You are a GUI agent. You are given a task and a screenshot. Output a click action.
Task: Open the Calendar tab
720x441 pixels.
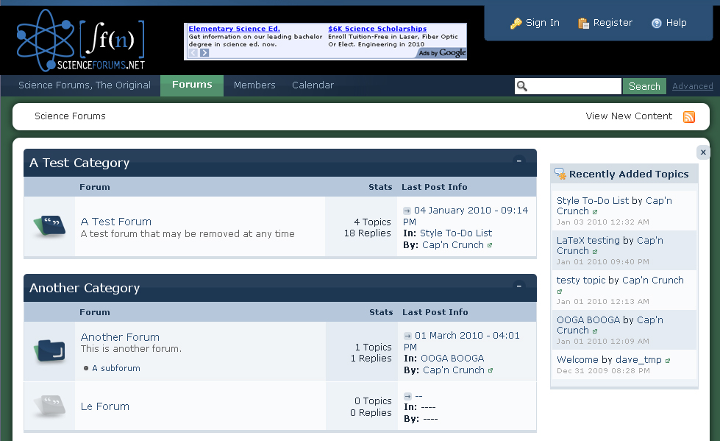313,85
